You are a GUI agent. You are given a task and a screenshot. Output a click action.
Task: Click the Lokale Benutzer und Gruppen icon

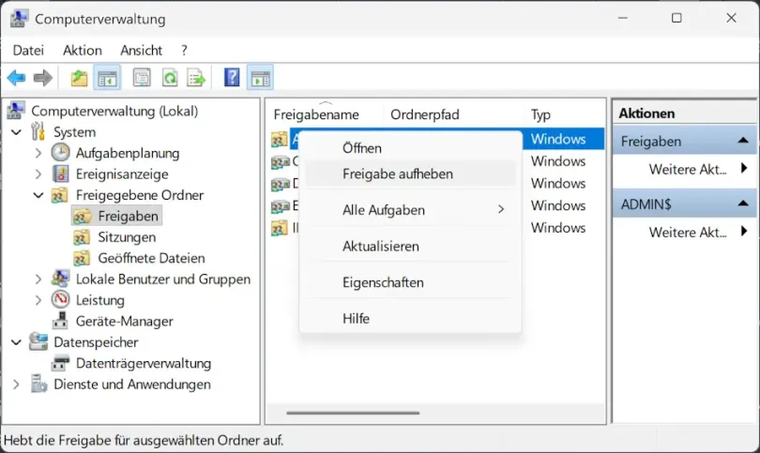click(61, 279)
